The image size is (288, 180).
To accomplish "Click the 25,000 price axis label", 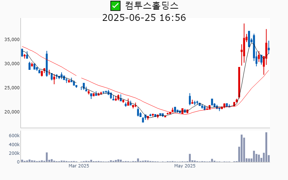I will [x=12, y=87].
